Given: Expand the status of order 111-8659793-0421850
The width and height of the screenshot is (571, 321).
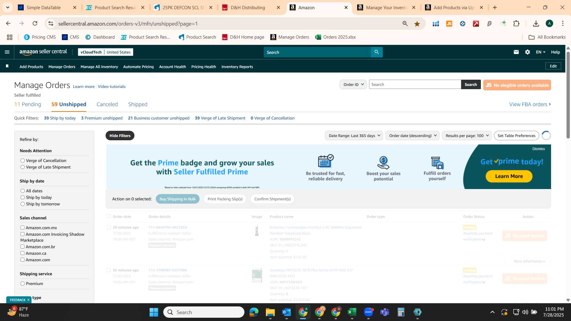Looking at the screenshot, I should click(483, 240).
